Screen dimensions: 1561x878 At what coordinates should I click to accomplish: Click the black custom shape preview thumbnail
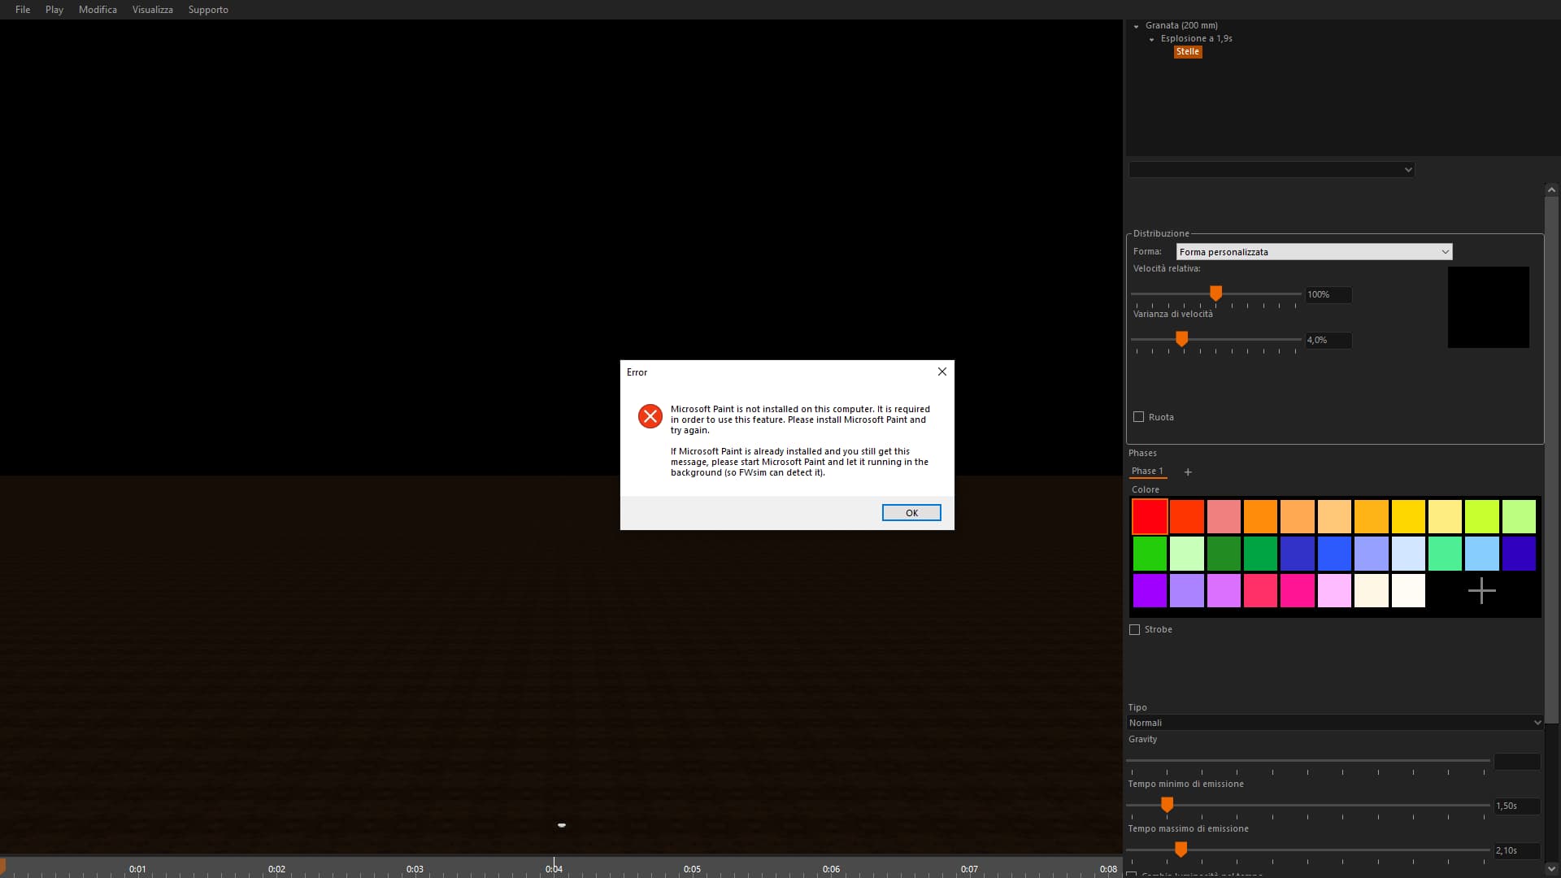click(x=1488, y=307)
